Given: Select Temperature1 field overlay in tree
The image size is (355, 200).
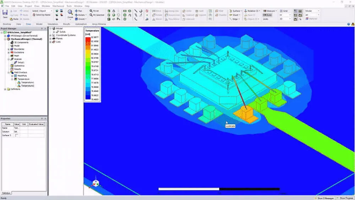Looking at the screenshot, I should [27, 82].
